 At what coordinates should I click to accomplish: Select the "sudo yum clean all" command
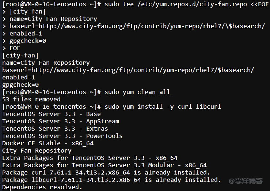137,92
